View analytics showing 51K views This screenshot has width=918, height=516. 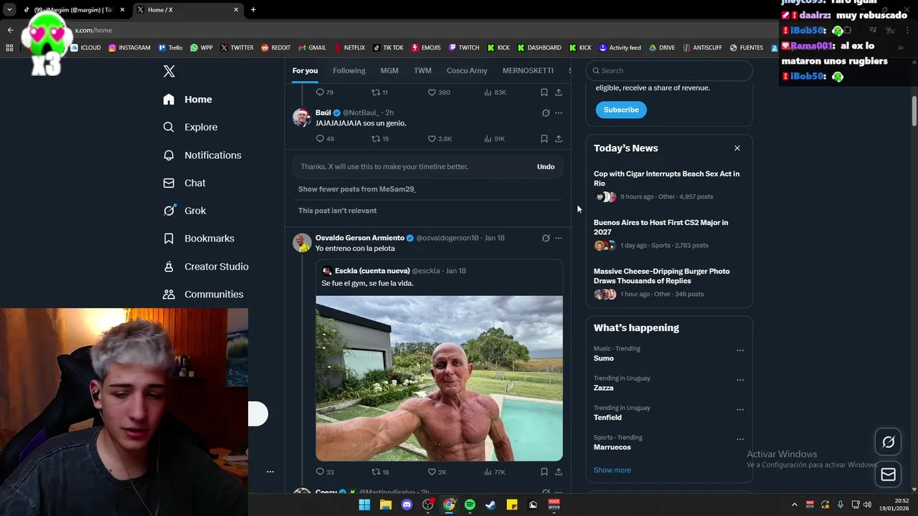[x=495, y=139]
